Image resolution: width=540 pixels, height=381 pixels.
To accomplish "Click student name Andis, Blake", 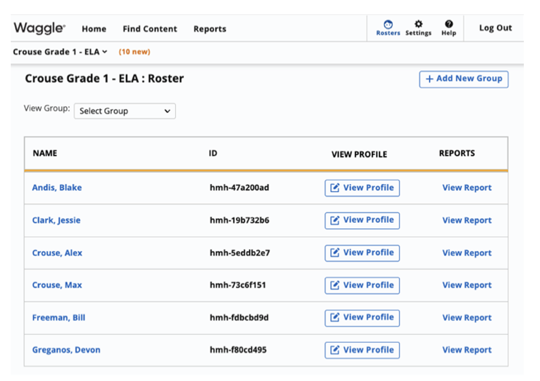I will coord(57,188).
